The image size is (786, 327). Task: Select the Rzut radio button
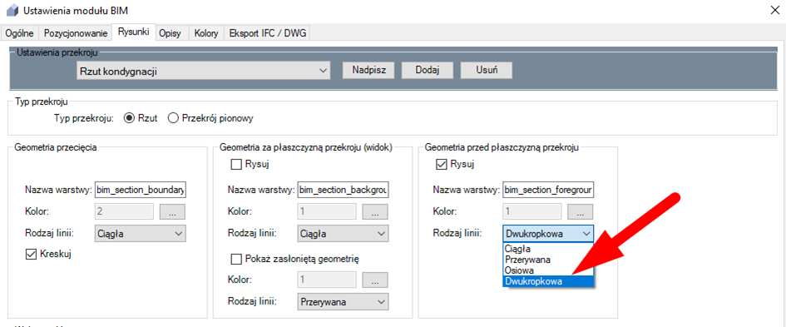(x=141, y=118)
